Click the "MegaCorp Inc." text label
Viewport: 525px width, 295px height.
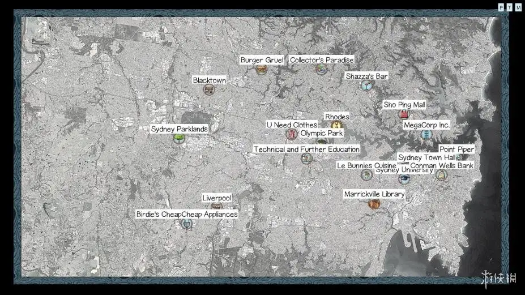point(426,125)
